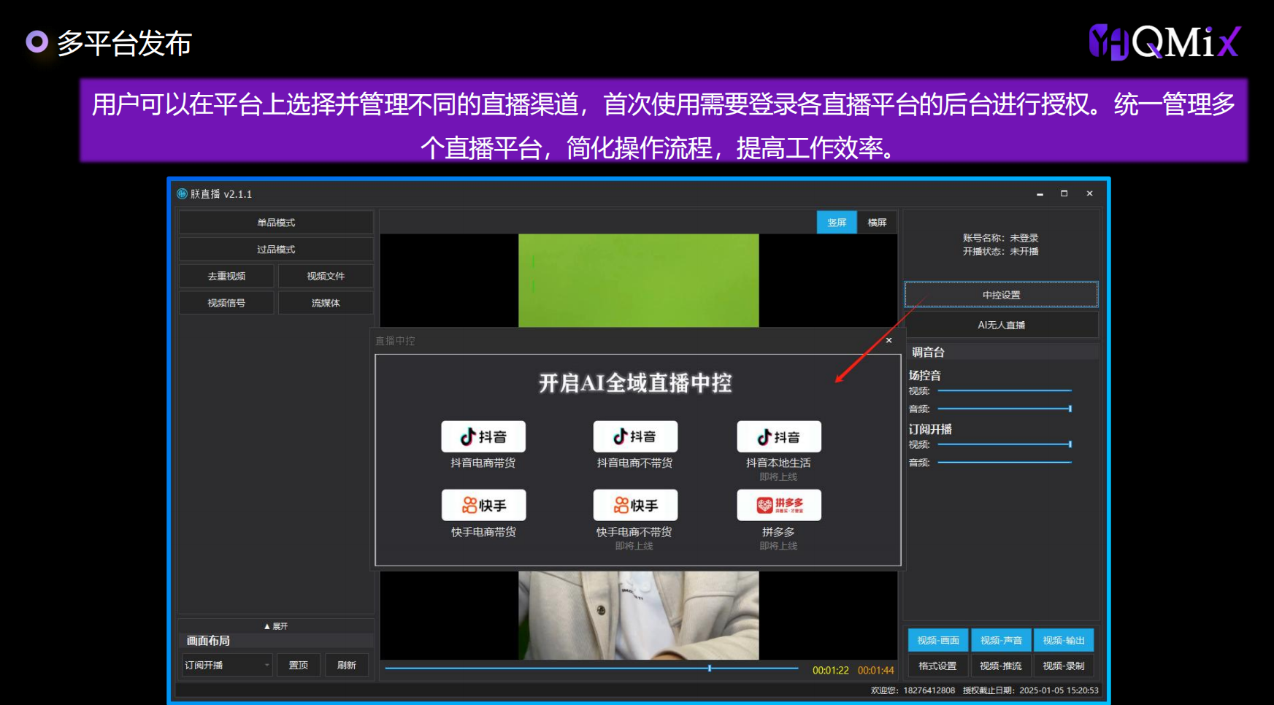
Task: Click the 置顶 button
Action: [299, 665]
